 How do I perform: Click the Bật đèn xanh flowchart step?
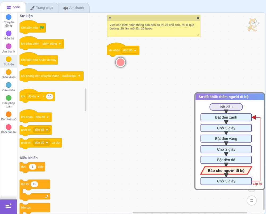[226, 117]
